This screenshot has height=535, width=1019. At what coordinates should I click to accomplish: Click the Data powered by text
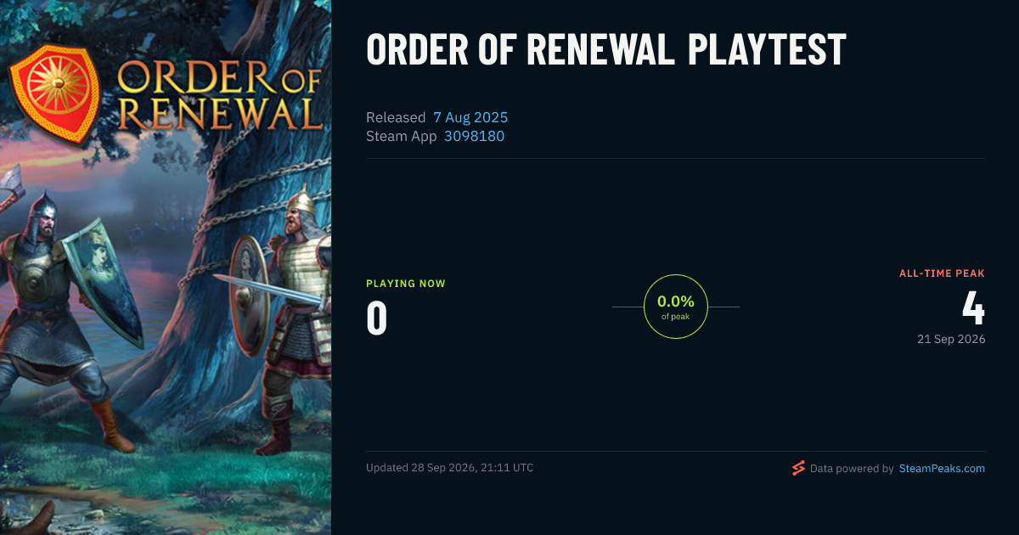[852, 468]
